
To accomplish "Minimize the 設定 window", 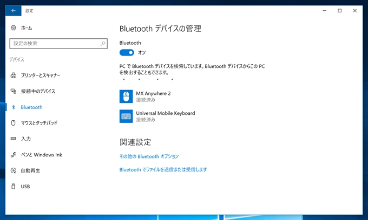I will 324,11.
